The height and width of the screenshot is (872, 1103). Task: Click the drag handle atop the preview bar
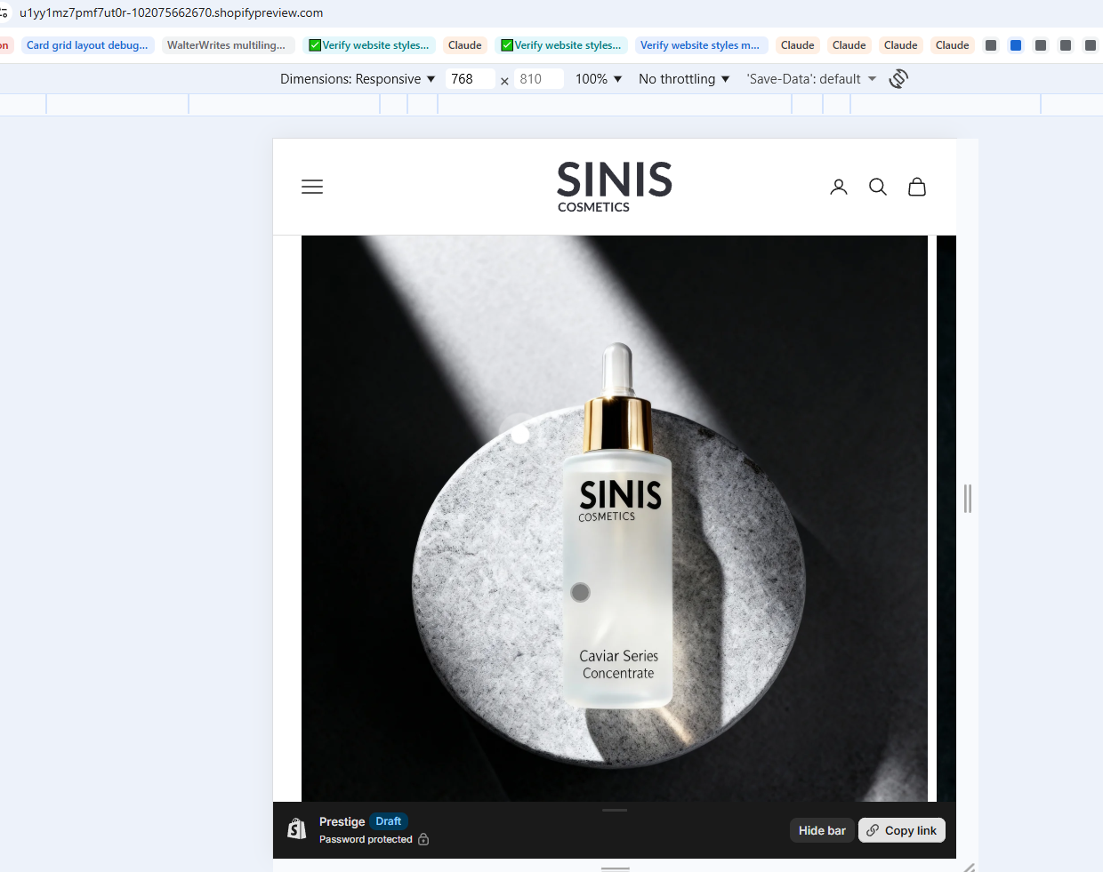(x=615, y=810)
